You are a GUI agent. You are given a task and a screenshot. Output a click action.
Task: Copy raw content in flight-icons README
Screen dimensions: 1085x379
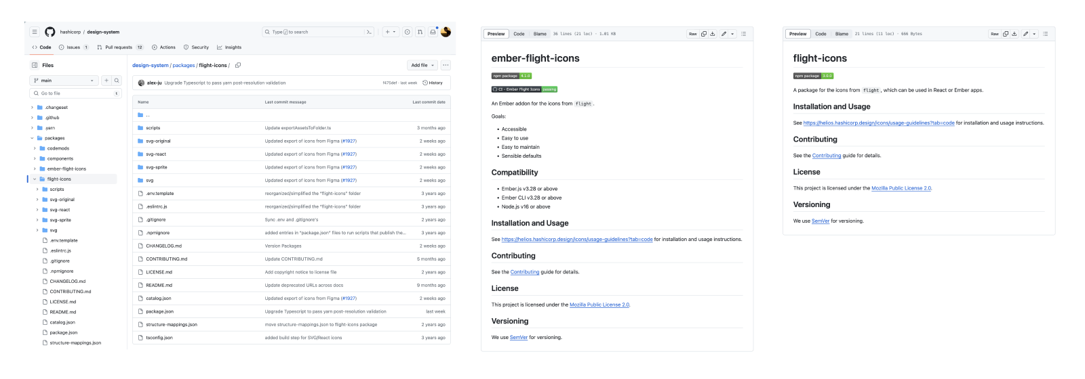click(x=1006, y=34)
